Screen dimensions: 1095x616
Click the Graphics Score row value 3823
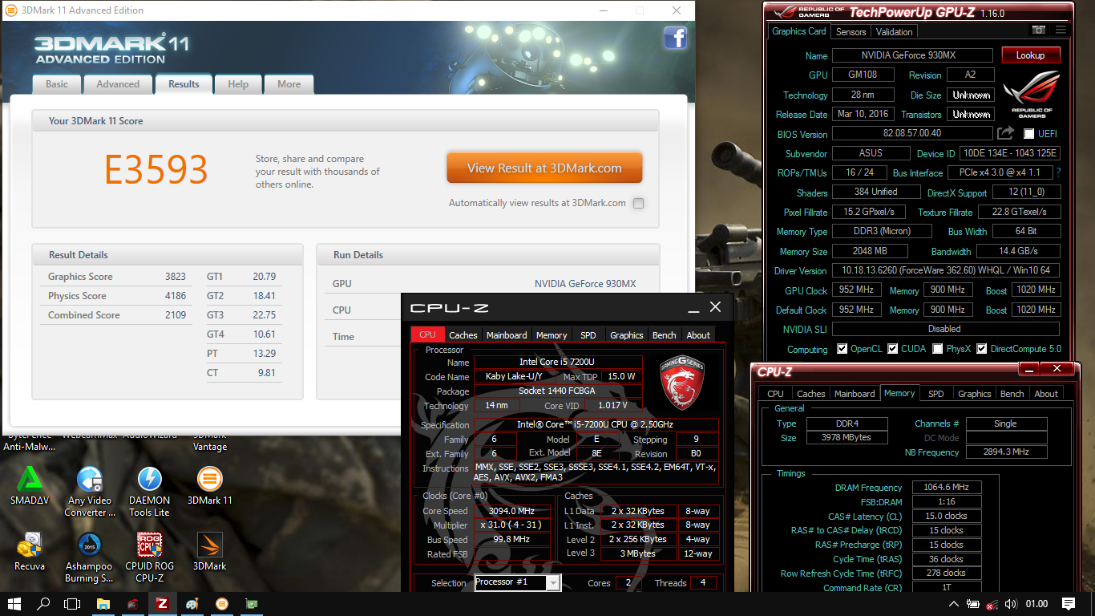176,277
